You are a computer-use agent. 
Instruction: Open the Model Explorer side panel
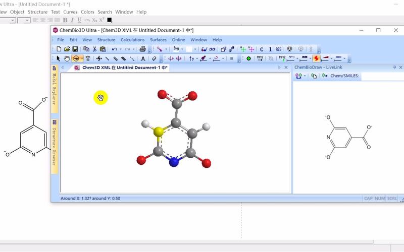(55, 89)
